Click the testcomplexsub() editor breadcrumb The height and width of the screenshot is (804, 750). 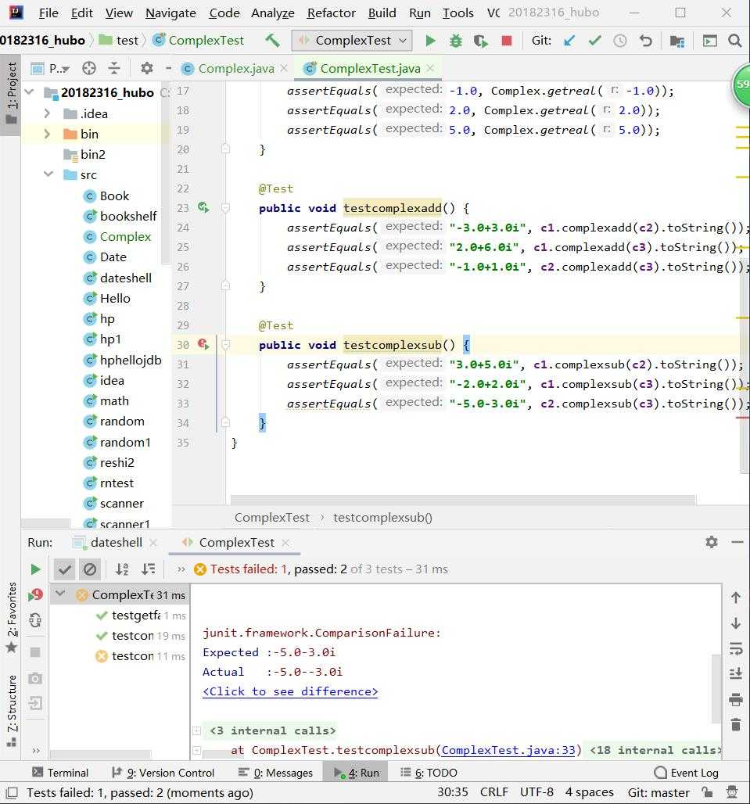(382, 518)
